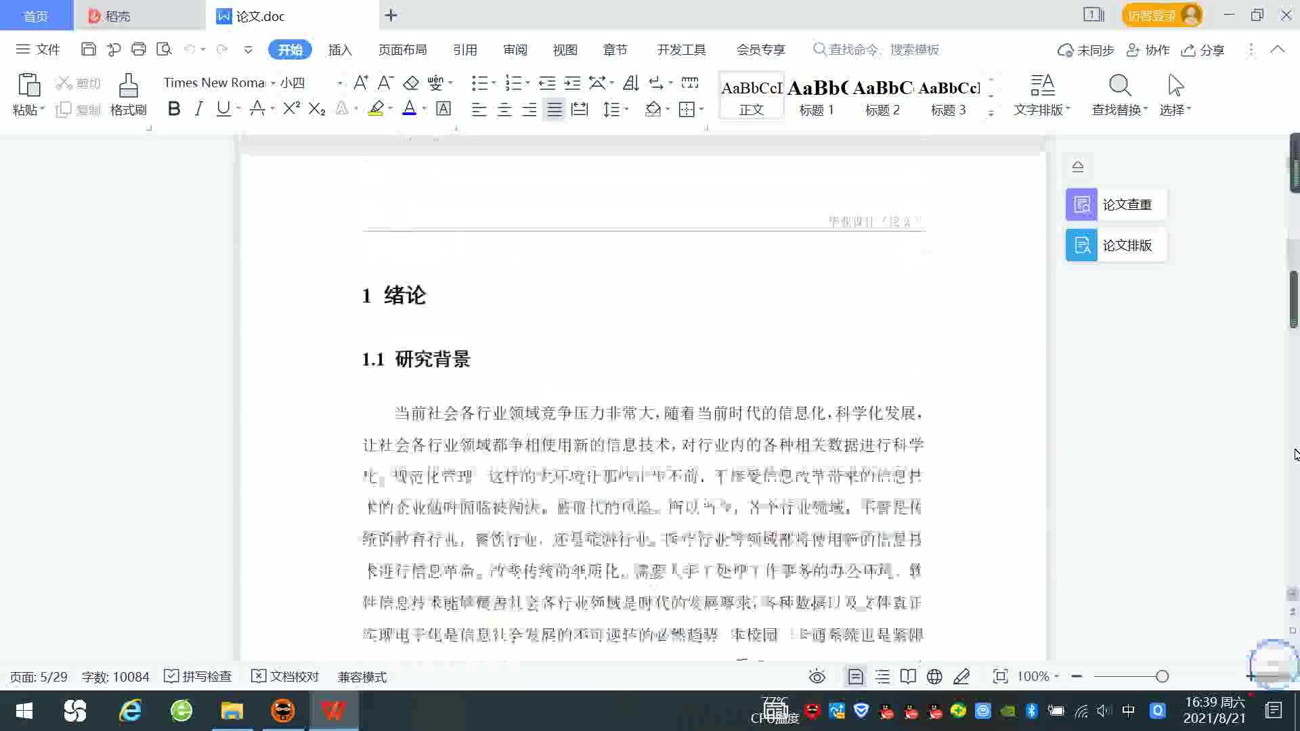
Task: Apply Bold formatting with the B icon
Action: tap(174, 109)
